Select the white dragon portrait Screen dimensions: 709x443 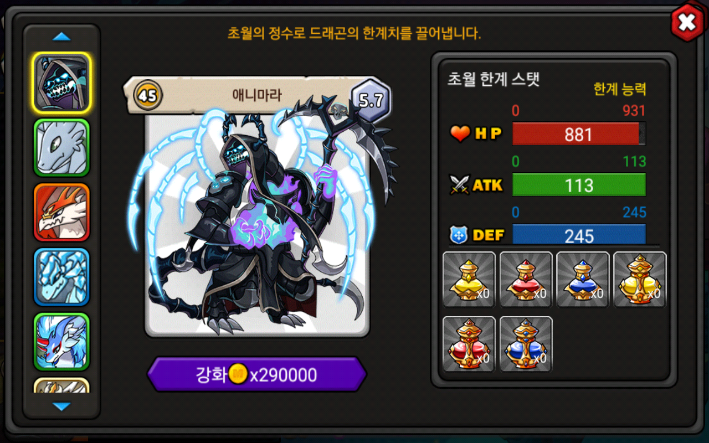[61, 148]
